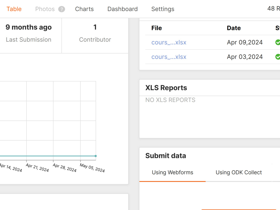Click the Date column header
This screenshot has height=210, width=280.
click(234, 28)
